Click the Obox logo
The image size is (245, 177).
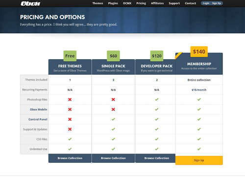[x=30, y=3]
